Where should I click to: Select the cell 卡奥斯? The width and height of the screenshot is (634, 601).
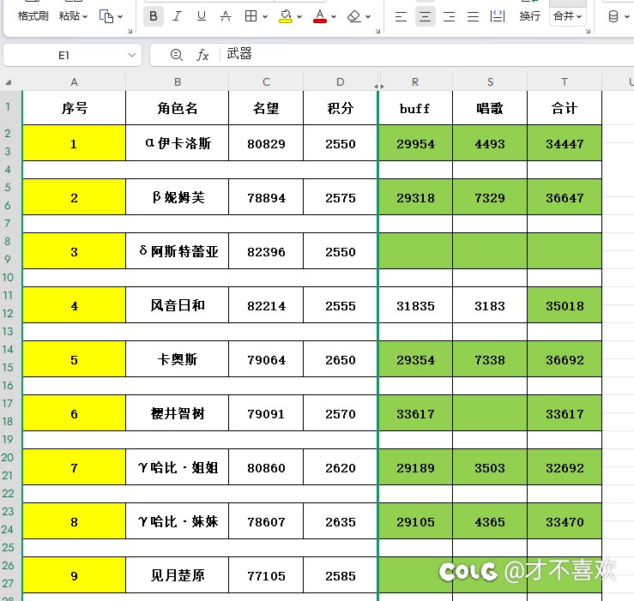(x=177, y=359)
